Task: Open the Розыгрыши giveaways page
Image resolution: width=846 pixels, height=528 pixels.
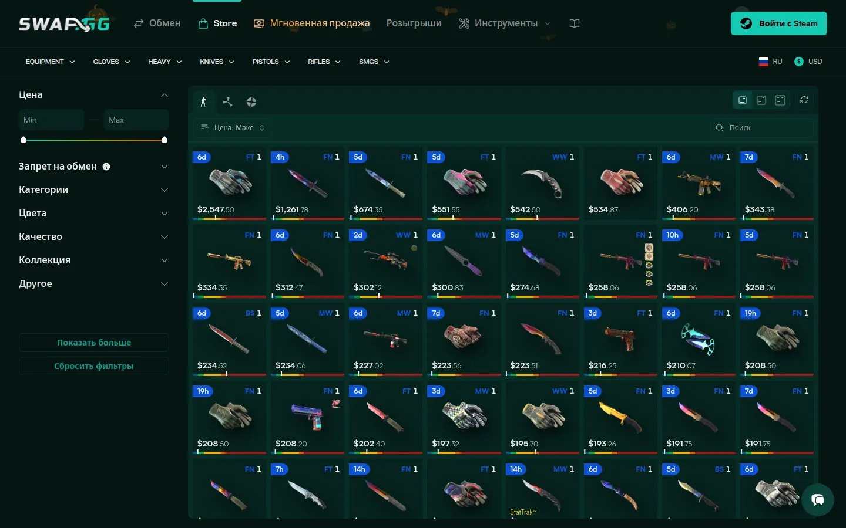Action: 414,23
